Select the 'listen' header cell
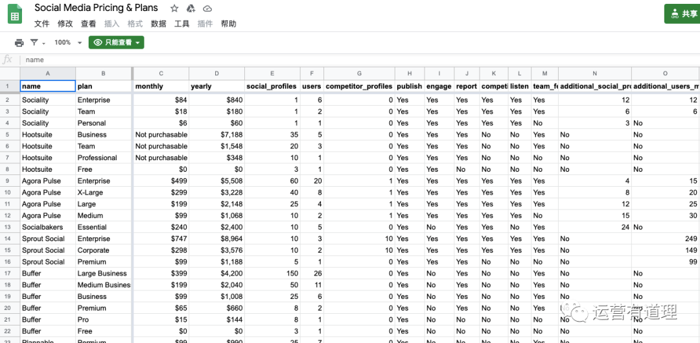The height and width of the screenshot is (343, 700). 520,86
